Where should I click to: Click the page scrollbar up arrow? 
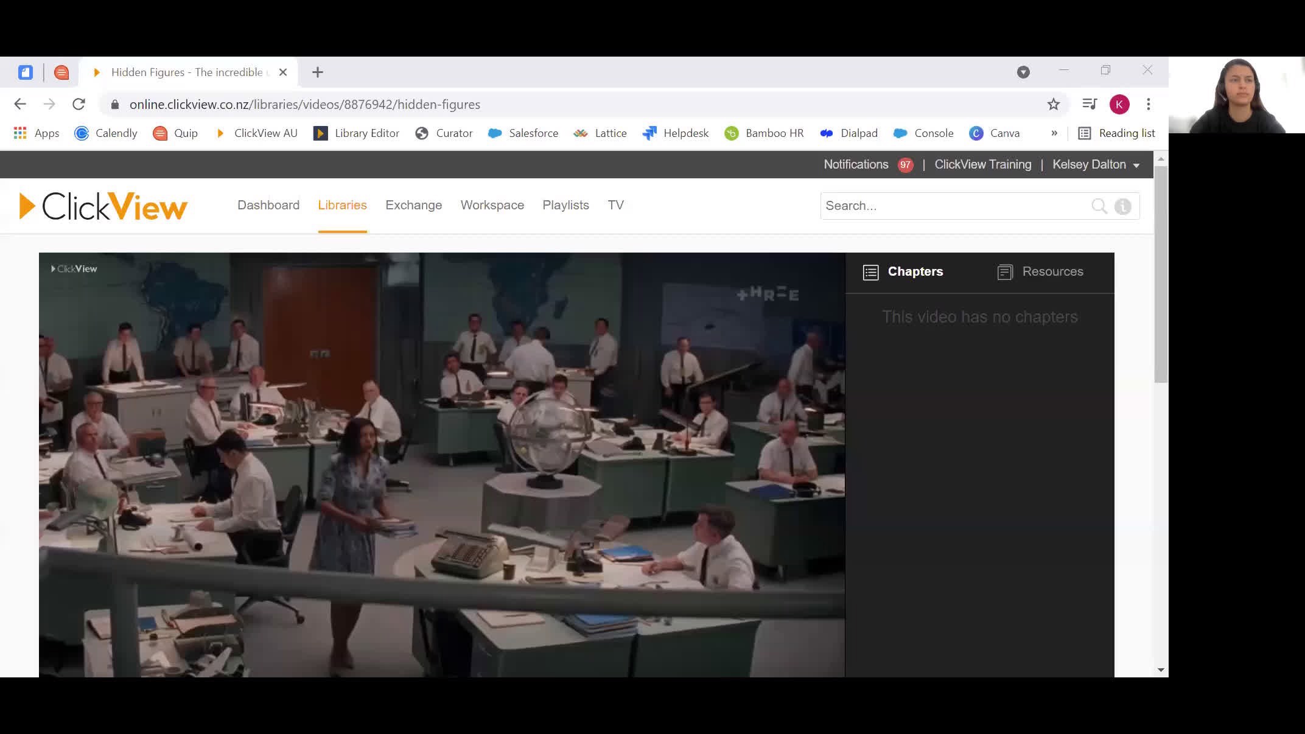tap(1161, 159)
